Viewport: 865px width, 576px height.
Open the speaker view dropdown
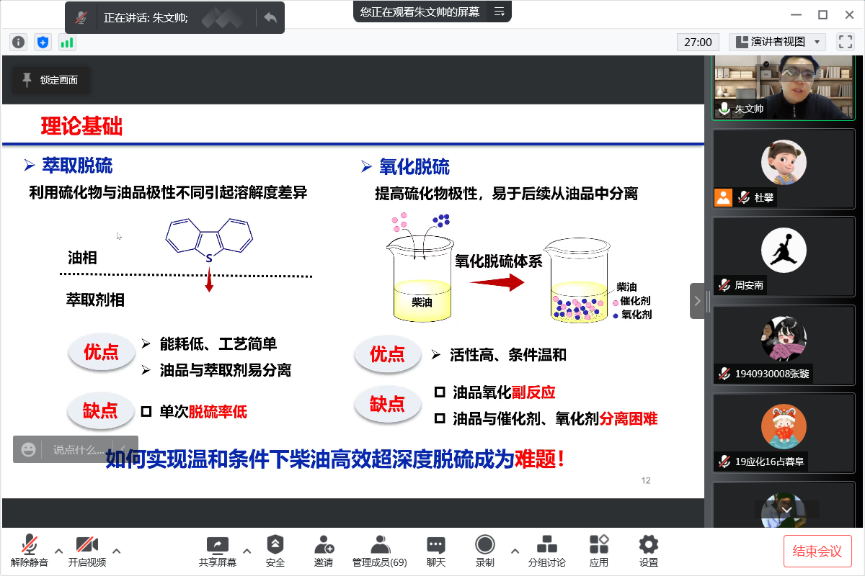pos(777,42)
